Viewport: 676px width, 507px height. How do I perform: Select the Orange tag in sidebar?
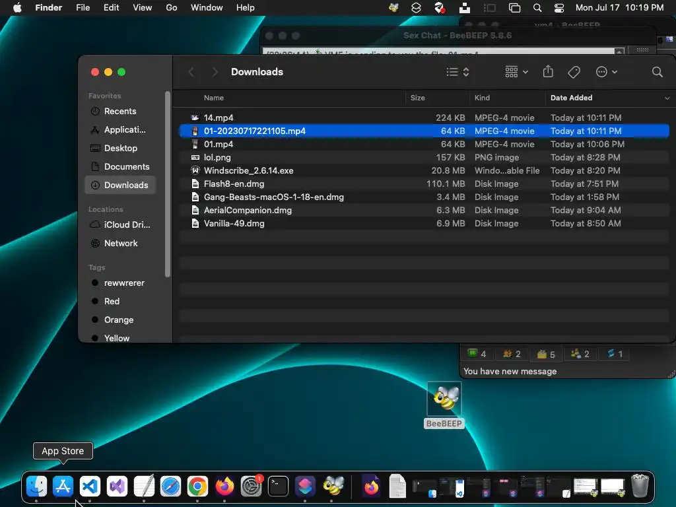[x=120, y=320]
